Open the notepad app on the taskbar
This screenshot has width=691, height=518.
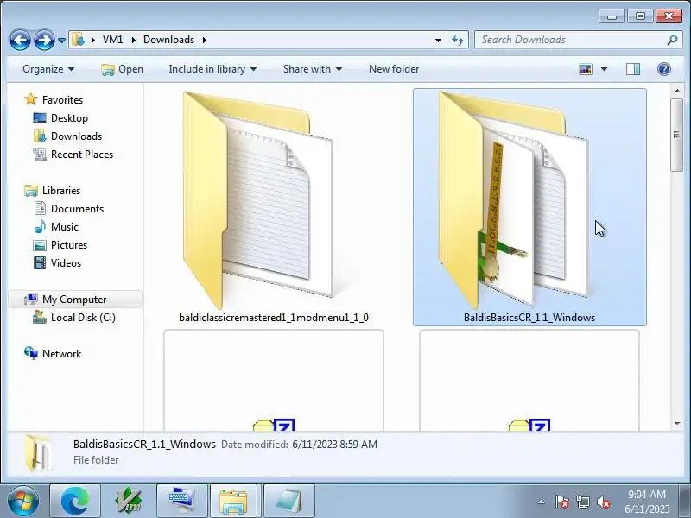(x=289, y=502)
